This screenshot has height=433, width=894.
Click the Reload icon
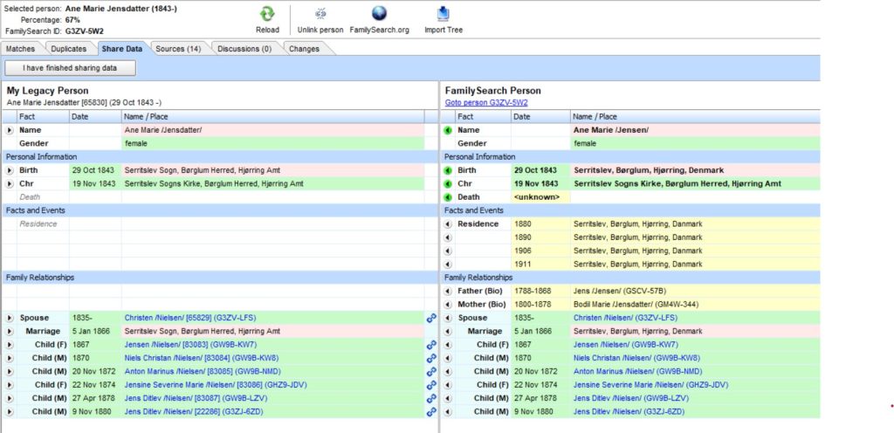267,14
